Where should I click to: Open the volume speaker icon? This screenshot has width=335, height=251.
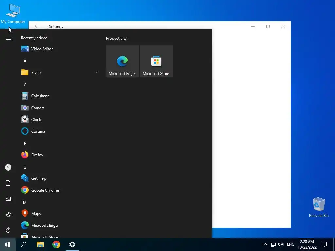(x=281, y=244)
